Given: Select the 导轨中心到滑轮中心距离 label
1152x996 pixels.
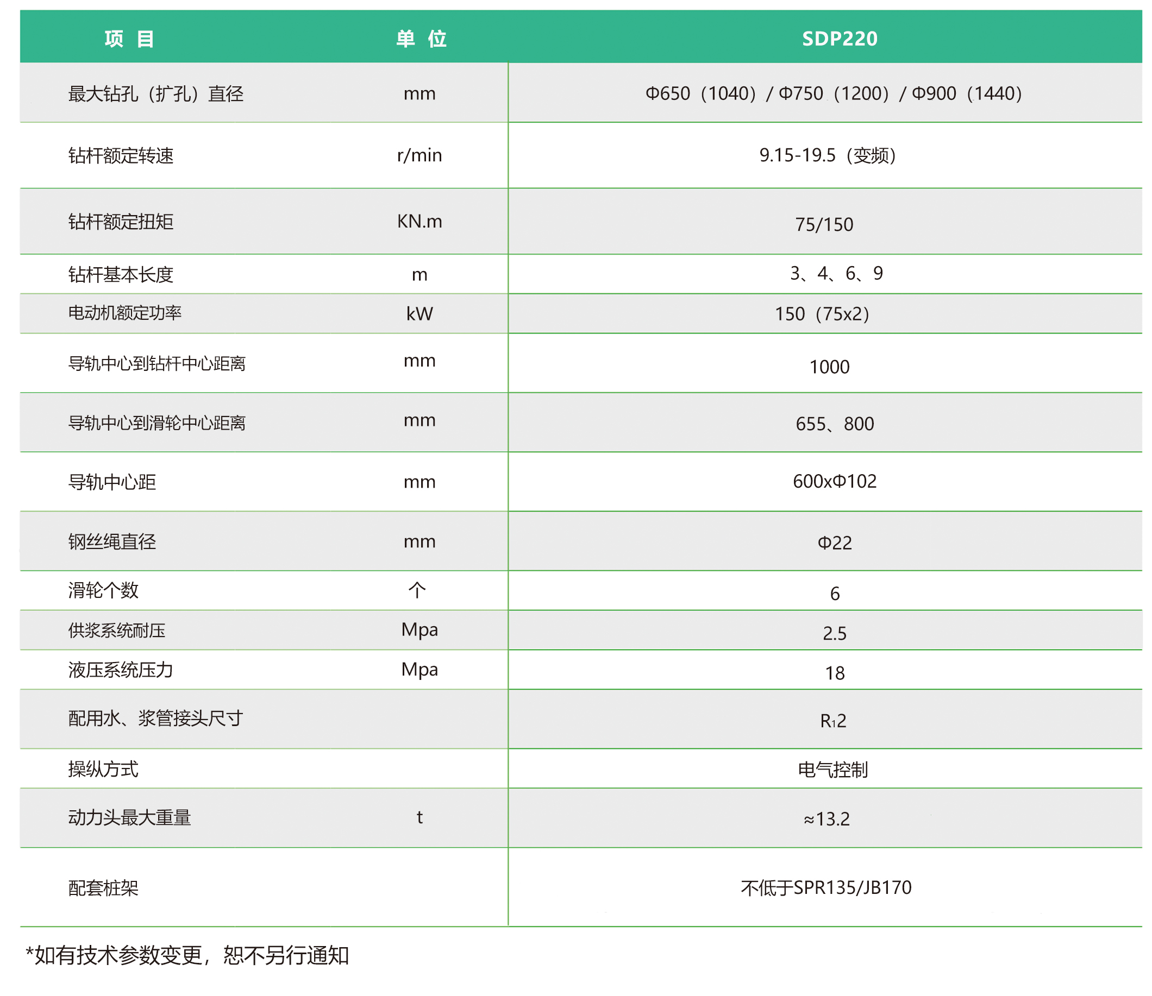Looking at the screenshot, I should (x=156, y=424).
